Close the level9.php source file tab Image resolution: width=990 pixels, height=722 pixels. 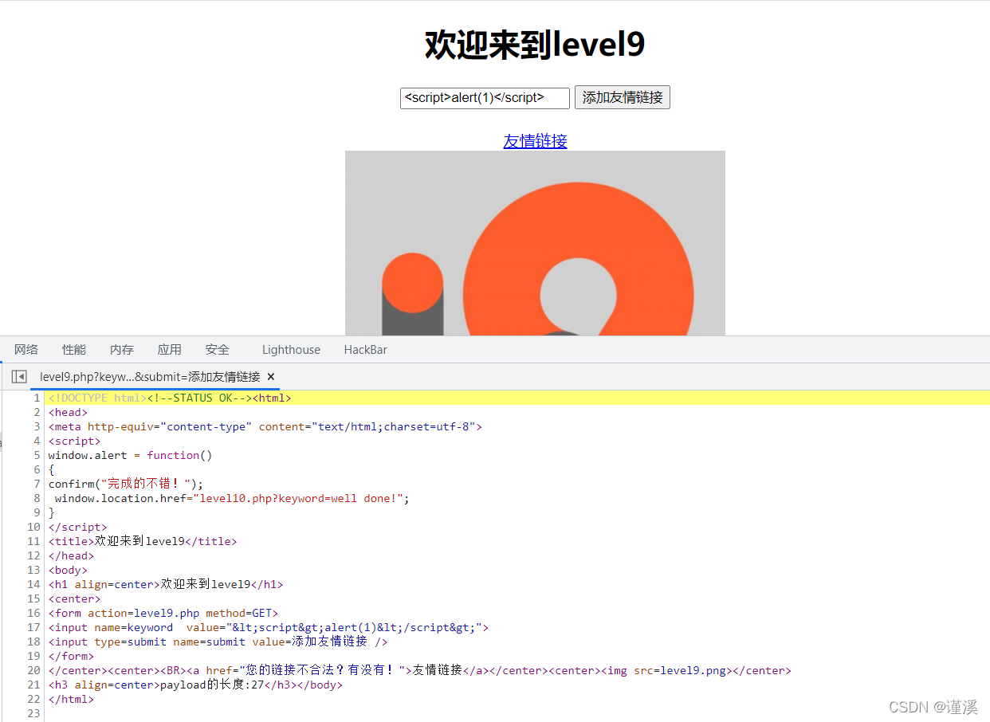point(271,377)
